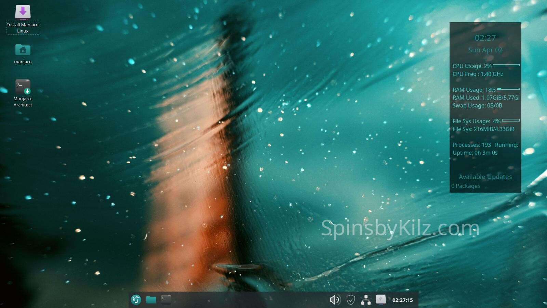Click the CPU Usage progress bar
Viewport: 547px width, 308px height.
coord(506,65)
